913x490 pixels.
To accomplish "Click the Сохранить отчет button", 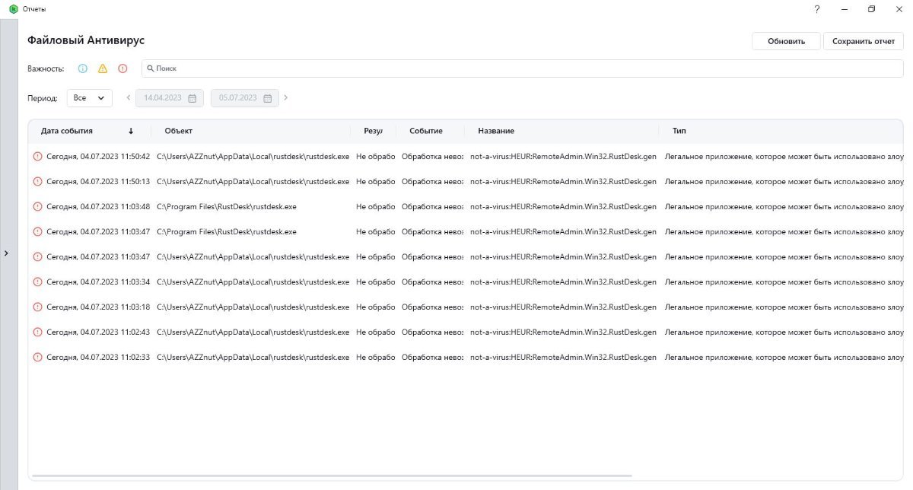I will coord(863,41).
